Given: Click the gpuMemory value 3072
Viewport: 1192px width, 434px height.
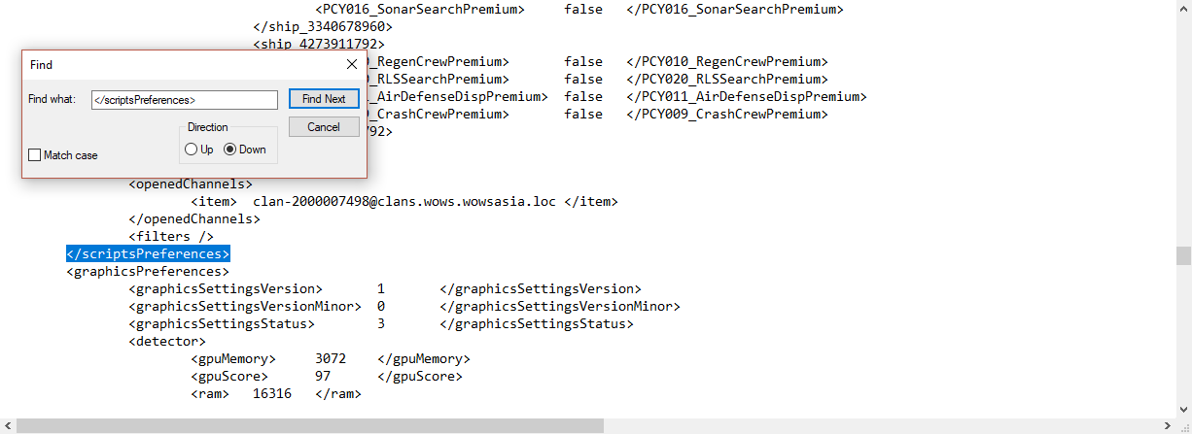Looking at the screenshot, I should pyautogui.click(x=331, y=359).
